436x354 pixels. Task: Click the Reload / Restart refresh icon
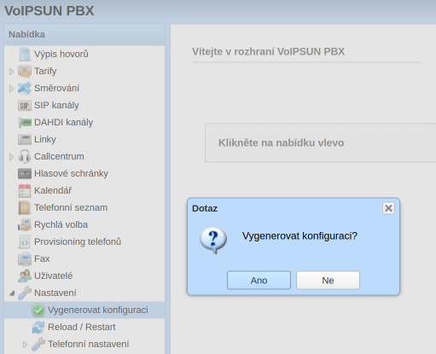coord(38,327)
